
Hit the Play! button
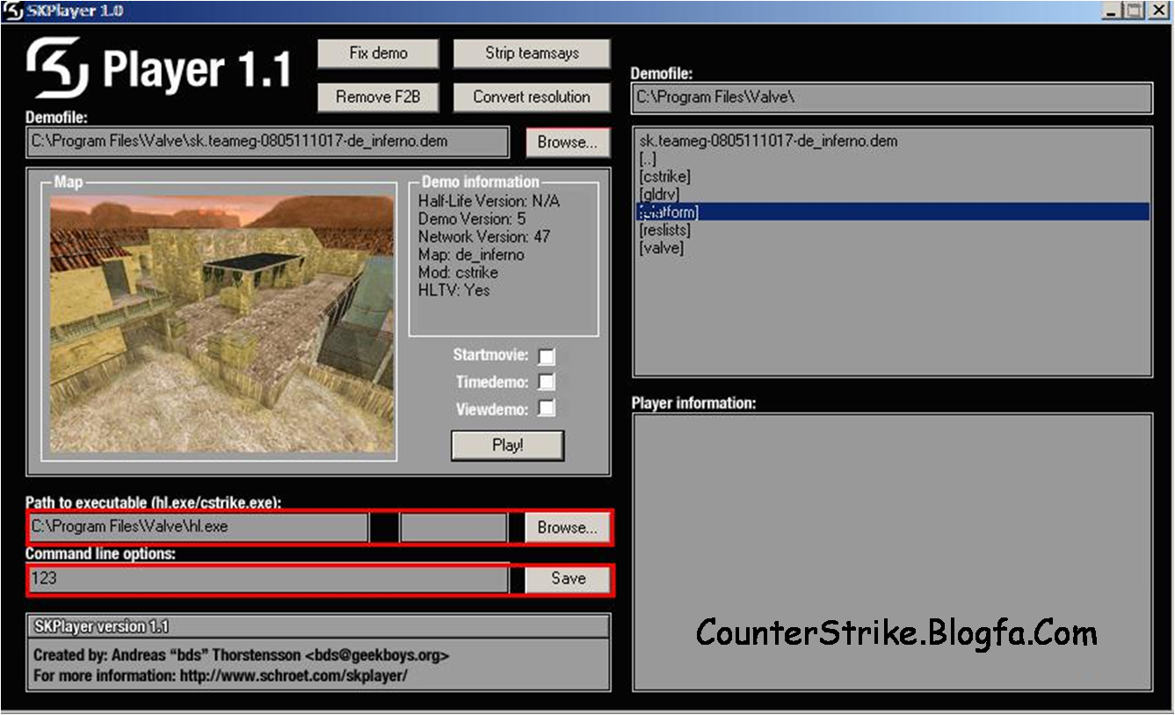click(x=507, y=445)
